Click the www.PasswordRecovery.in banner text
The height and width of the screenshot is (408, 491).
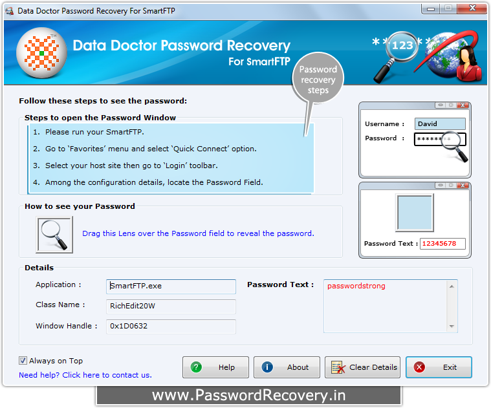(x=248, y=395)
